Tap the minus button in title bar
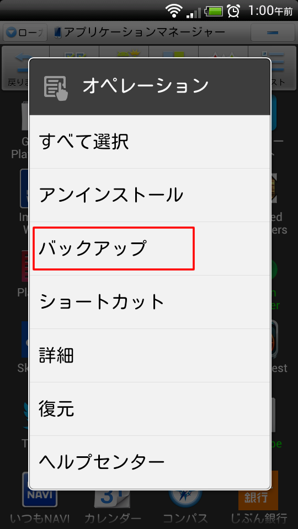 273,33
